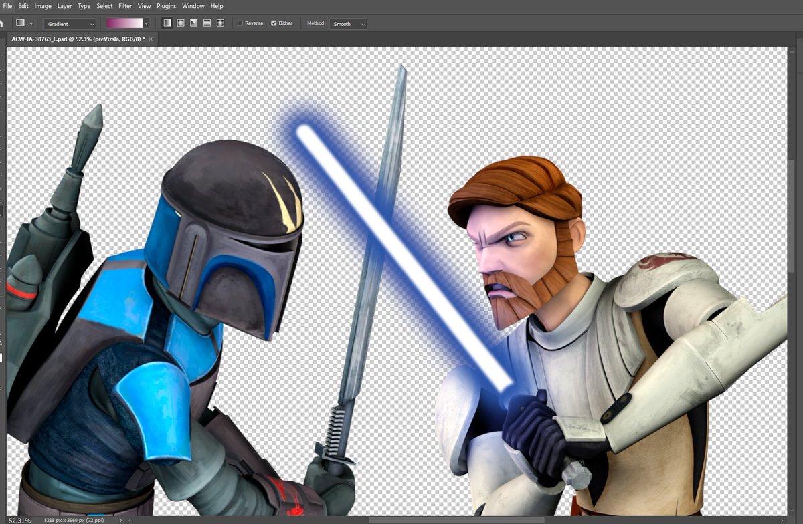Open the Filter menu
Viewport: 803px width, 524px height.
[x=125, y=6]
